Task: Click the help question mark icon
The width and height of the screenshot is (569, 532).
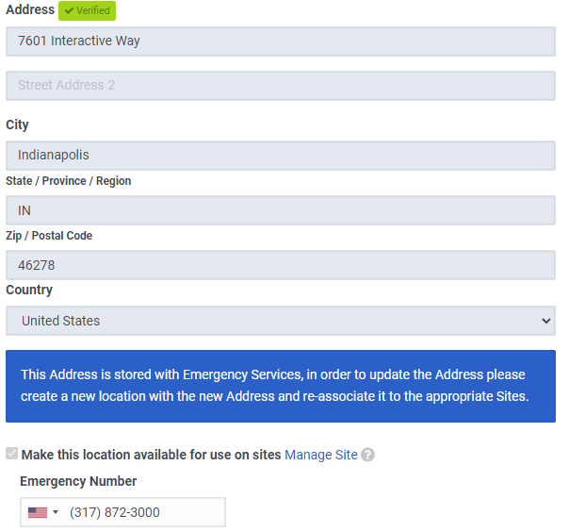Action: click(x=367, y=455)
